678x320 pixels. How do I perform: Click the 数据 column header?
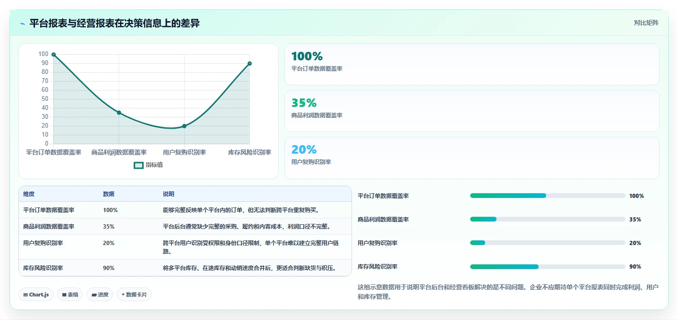(x=109, y=194)
